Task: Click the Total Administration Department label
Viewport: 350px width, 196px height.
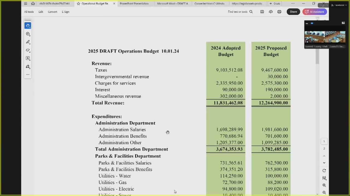Action: [x=132, y=149]
